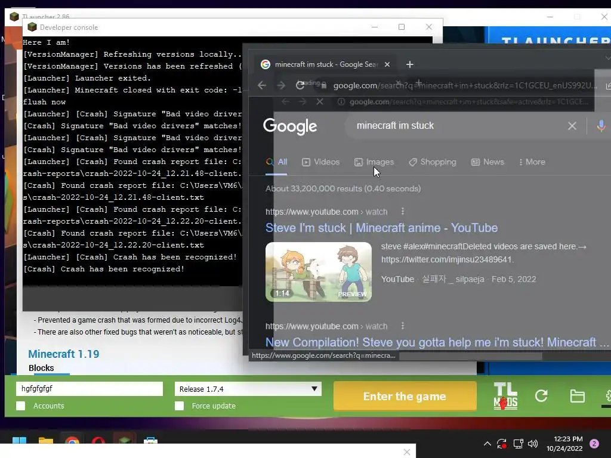Open the folder icon in TLauncher bar
This screenshot has height=458, width=611.
coord(577,396)
